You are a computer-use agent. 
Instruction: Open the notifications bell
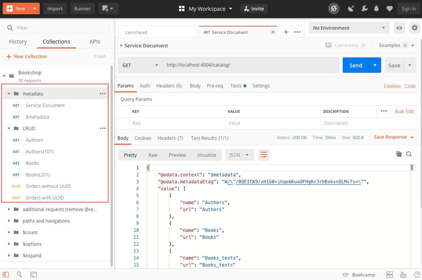[x=376, y=8]
